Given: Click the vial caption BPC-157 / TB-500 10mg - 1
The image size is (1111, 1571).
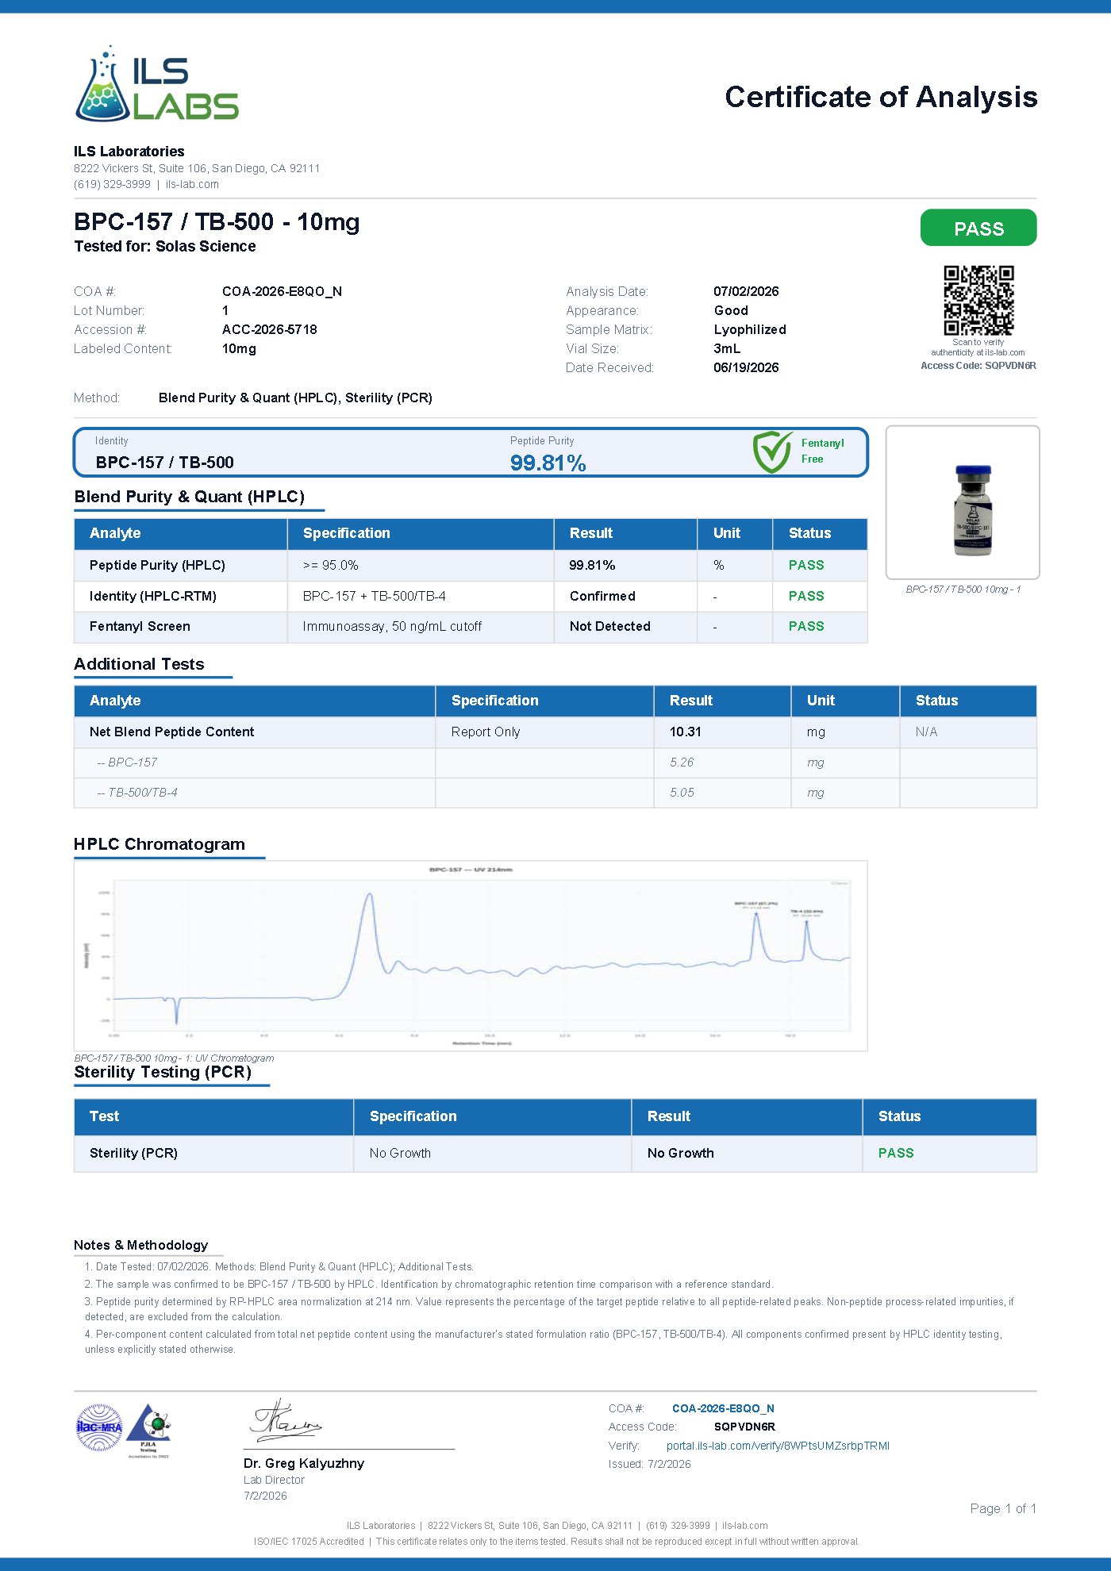Looking at the screenshot, I should (x=963, y=590).
